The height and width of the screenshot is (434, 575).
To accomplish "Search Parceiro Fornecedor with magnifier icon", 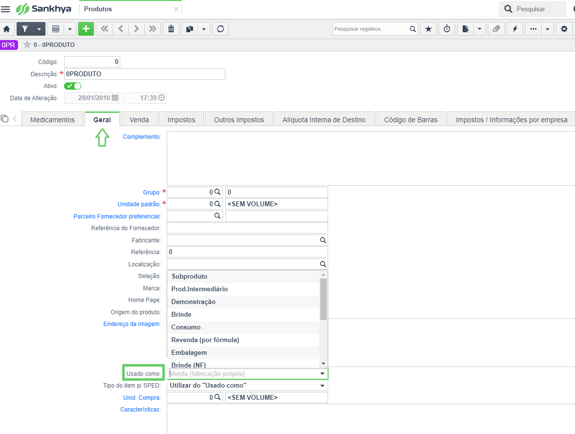I will pyautogui.click(x=218, y=216).
